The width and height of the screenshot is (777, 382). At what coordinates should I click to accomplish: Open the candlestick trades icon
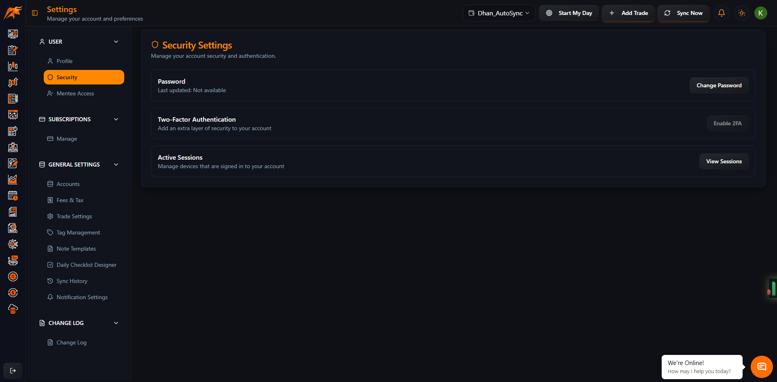[13, 66]
